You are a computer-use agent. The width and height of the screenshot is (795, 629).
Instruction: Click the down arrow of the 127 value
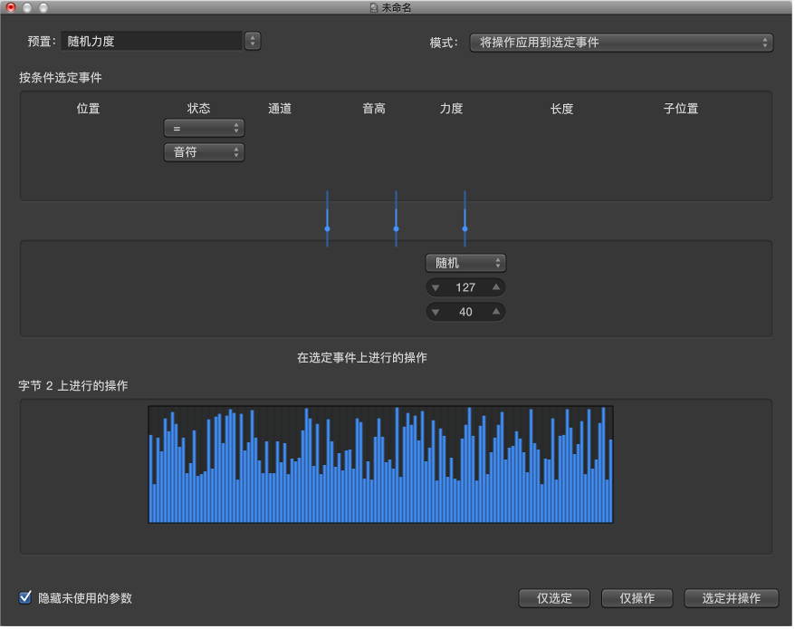click(435, 288)
